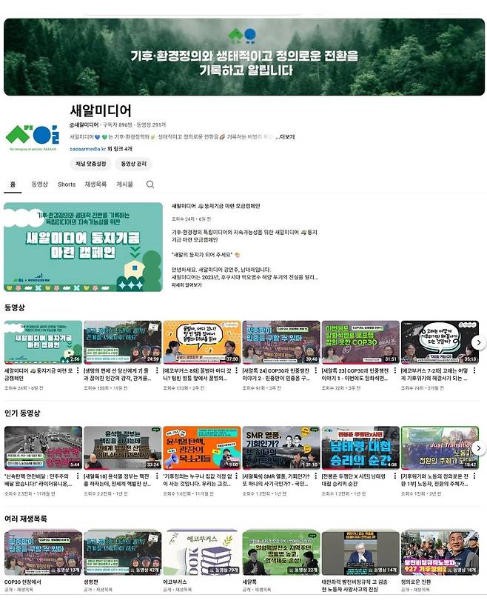
Task: Switch to the 홈 tab
Action: point(13,184)
